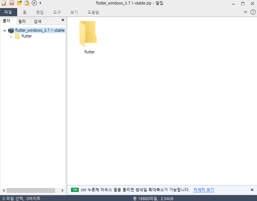Click the green TIP badge

point(75,190)
